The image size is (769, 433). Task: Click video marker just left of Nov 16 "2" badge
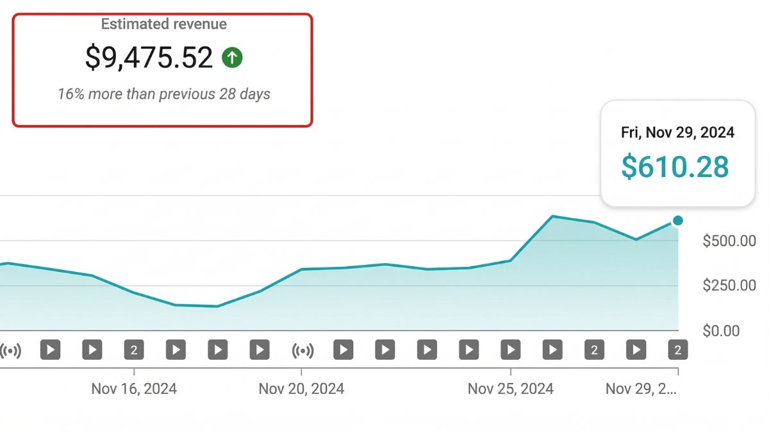(92, 350)
